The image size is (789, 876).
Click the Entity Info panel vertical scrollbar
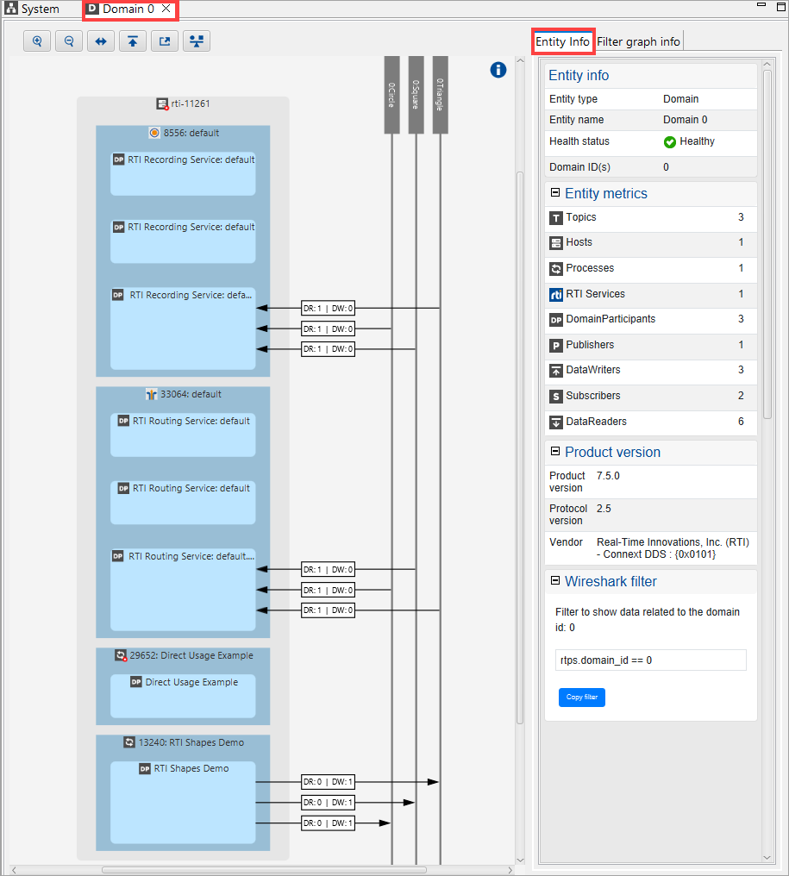click(767, 244)
